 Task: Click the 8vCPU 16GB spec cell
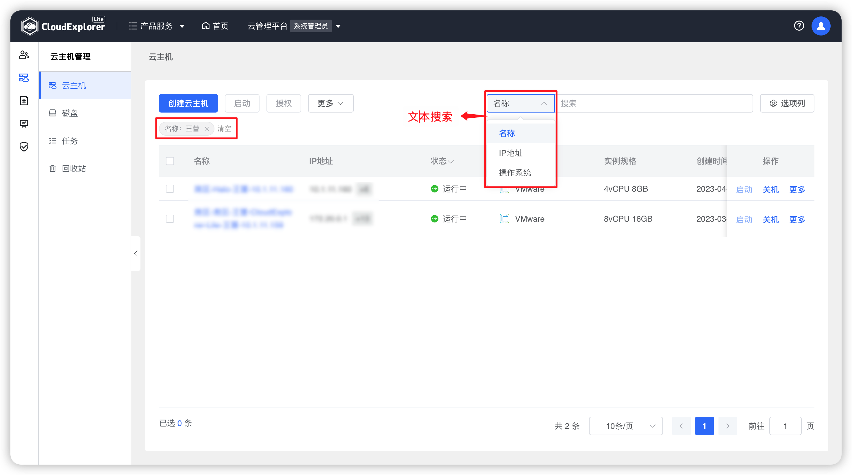point(628,219)
